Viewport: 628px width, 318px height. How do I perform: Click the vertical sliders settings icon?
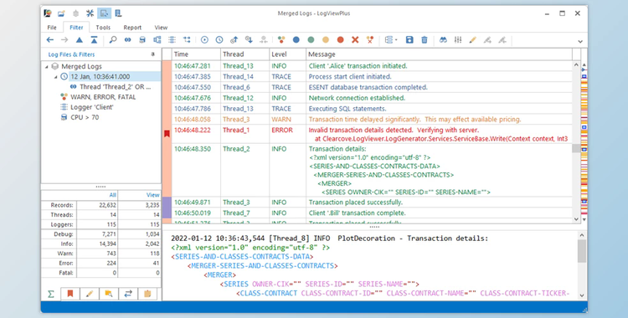458,39
